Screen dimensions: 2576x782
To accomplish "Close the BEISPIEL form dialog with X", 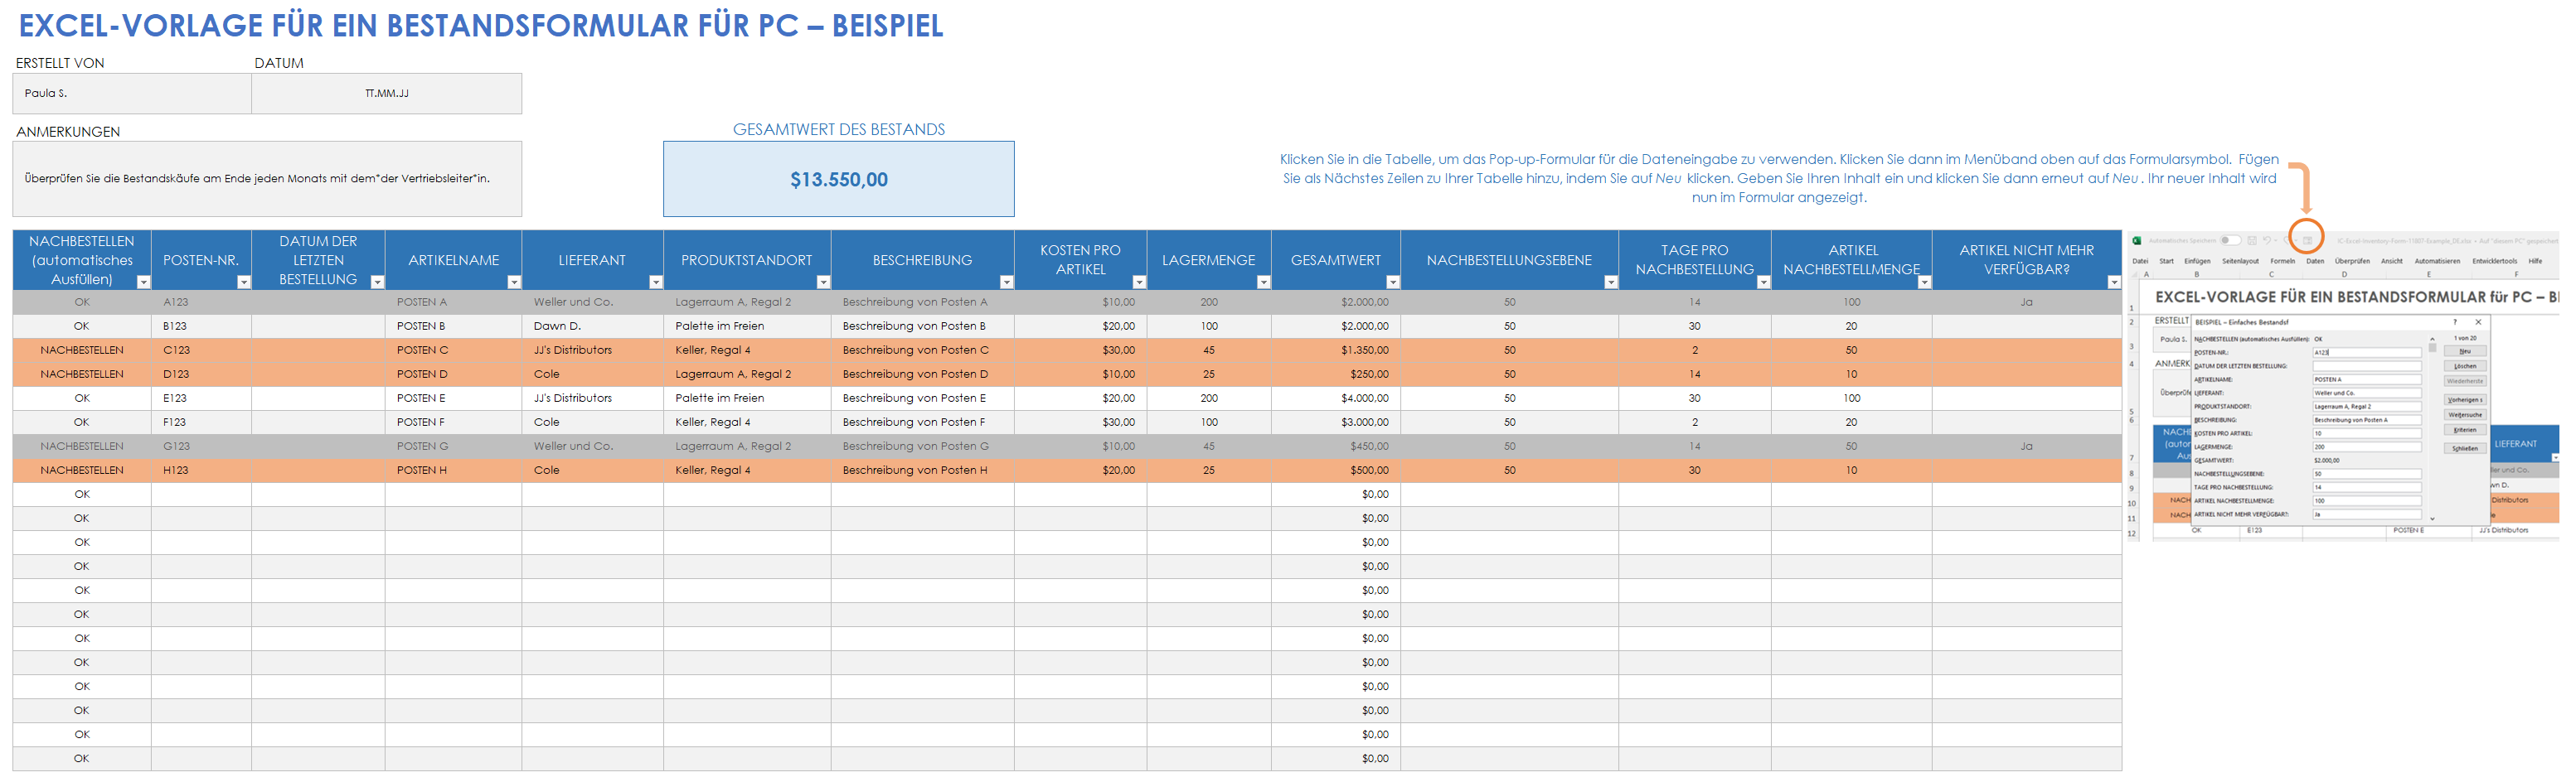I will (x=2478, y=322).
